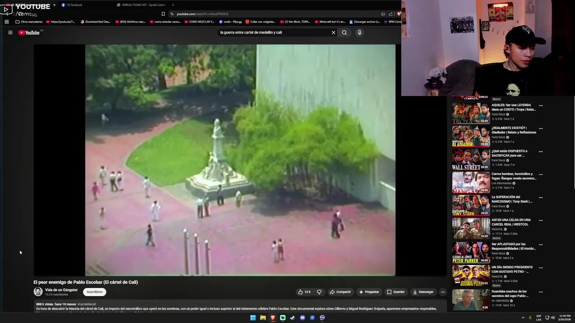Screen dimensions: 575x323
Task: Open Windows Start menu
Action: (253, 318)
